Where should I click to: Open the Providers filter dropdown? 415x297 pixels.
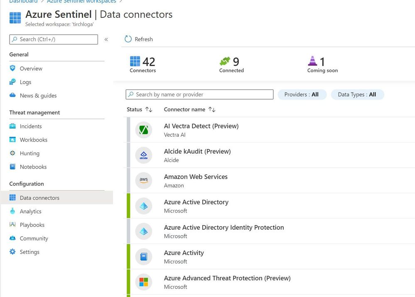[302, 95]
